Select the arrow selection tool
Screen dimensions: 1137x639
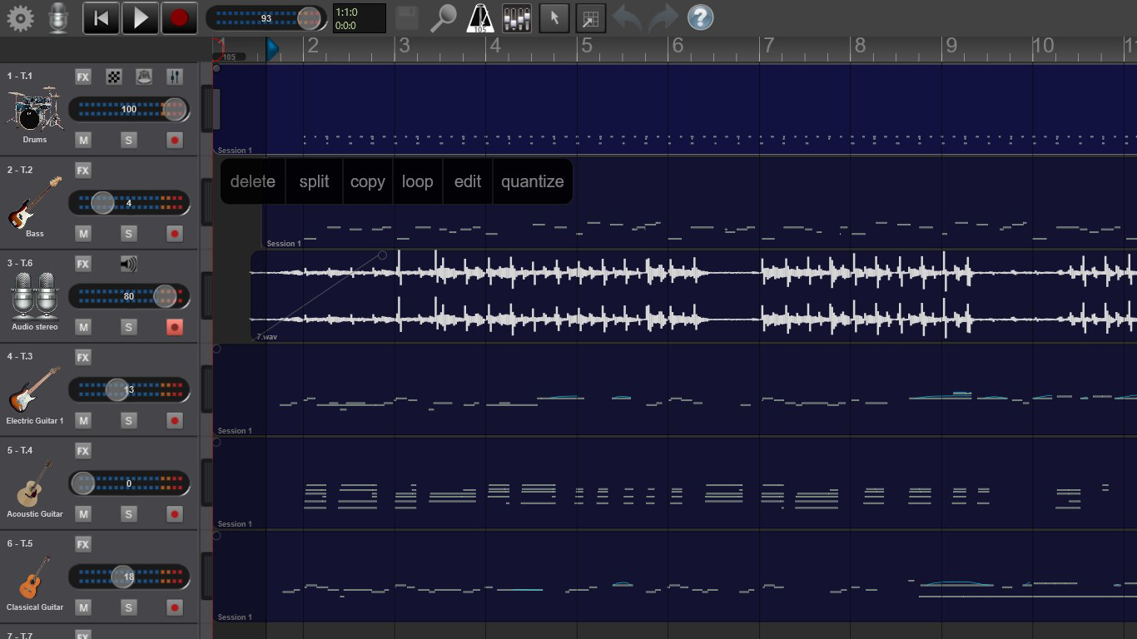coord(554,17)
